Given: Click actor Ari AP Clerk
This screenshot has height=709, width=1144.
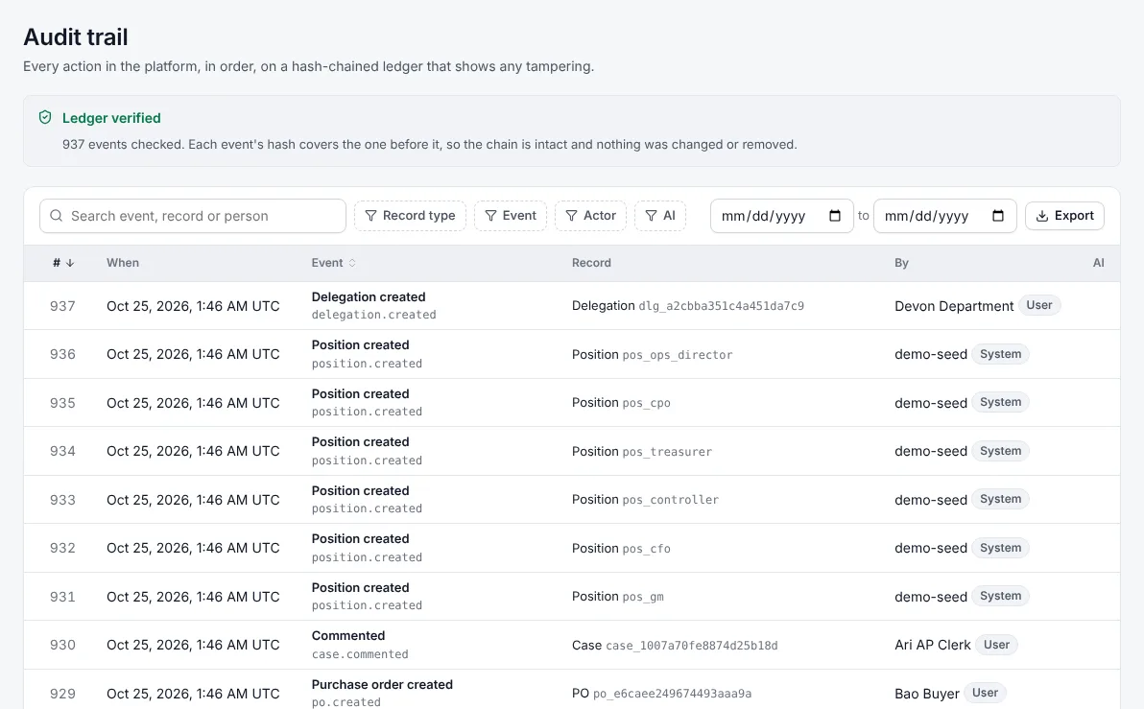Looking at the screenshot, I should 933,645.
